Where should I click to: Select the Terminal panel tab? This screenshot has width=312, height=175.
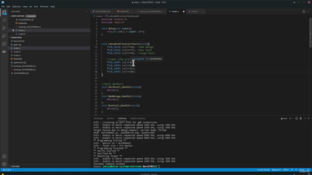122,119
